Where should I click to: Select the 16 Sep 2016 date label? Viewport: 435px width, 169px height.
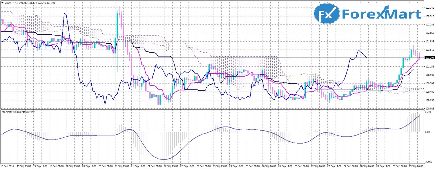click(8, 166)
